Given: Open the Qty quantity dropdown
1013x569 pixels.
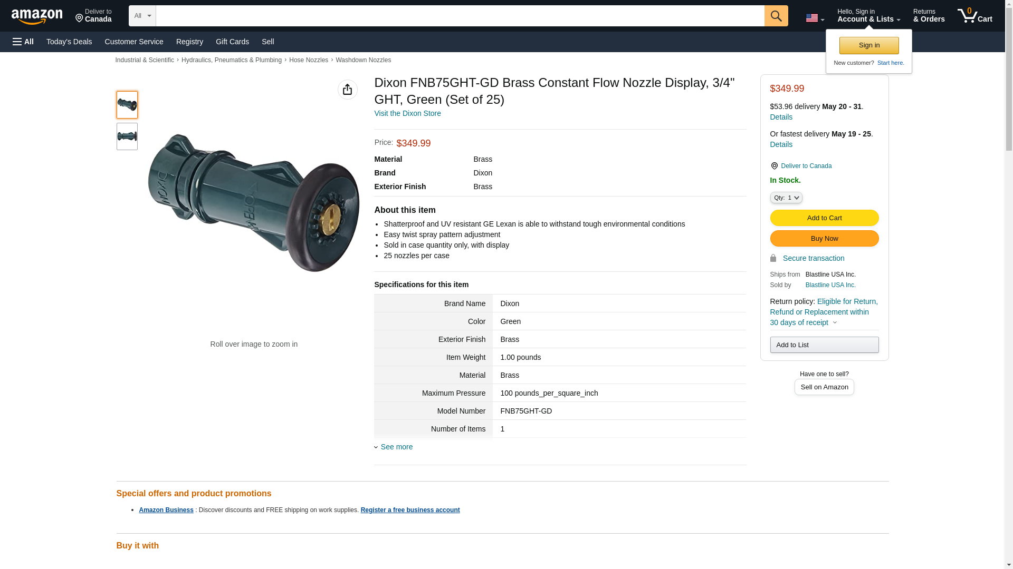Looking at the screenshot, I should 786,198.
